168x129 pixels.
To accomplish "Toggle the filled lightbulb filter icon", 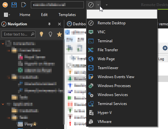I will [x=41, y=34].
